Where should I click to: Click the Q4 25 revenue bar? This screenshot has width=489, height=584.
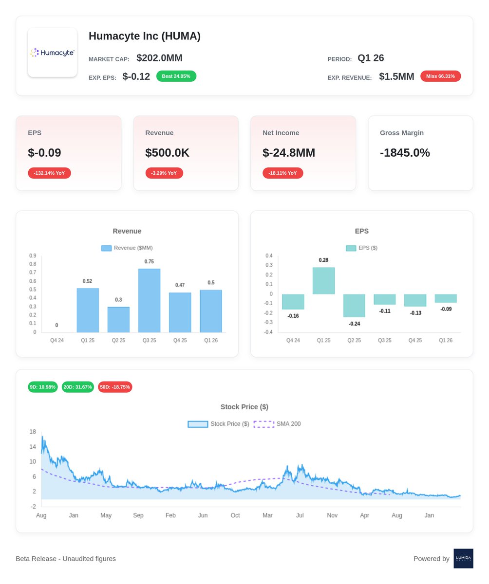point(180,312)
